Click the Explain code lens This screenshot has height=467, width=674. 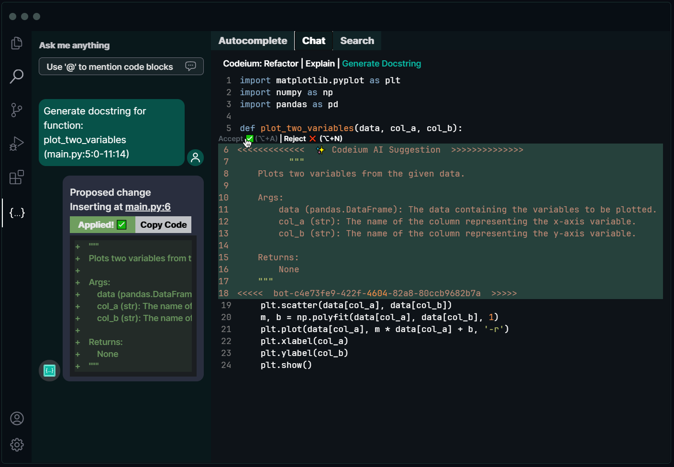(320, 64)
